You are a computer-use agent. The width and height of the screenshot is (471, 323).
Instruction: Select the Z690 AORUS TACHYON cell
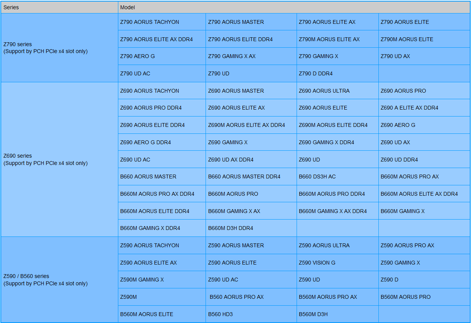pos(162,91)
